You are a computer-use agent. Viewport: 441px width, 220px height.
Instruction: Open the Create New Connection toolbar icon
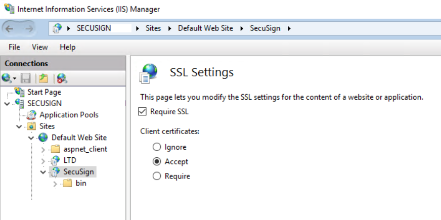(6, 78)
